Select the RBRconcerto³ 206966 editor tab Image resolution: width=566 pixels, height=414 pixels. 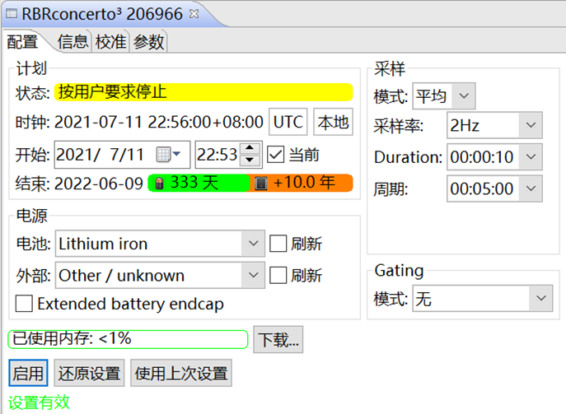102,14
